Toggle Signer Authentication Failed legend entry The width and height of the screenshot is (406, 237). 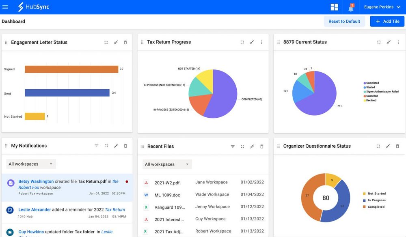pyautogui.click(x=381, y=92)
